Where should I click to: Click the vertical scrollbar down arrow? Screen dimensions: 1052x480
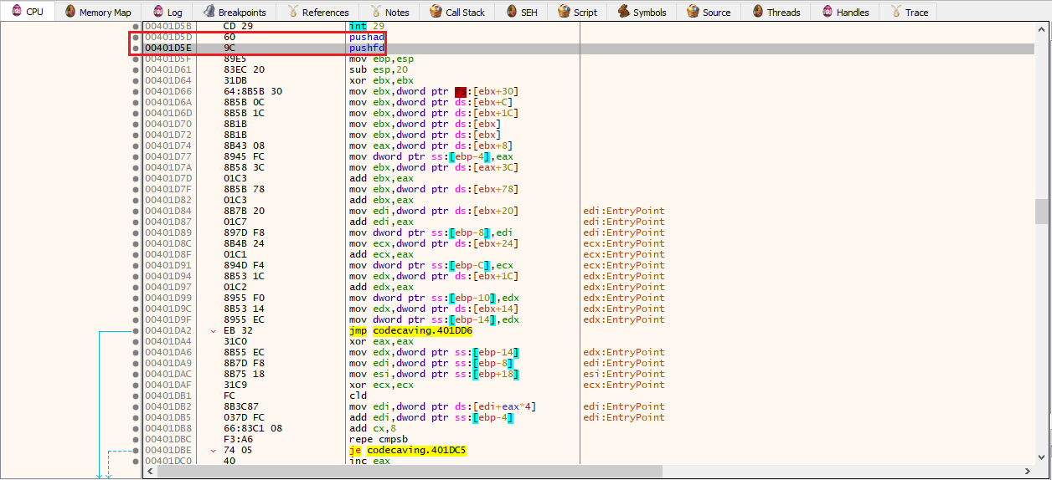point(1042,458)
